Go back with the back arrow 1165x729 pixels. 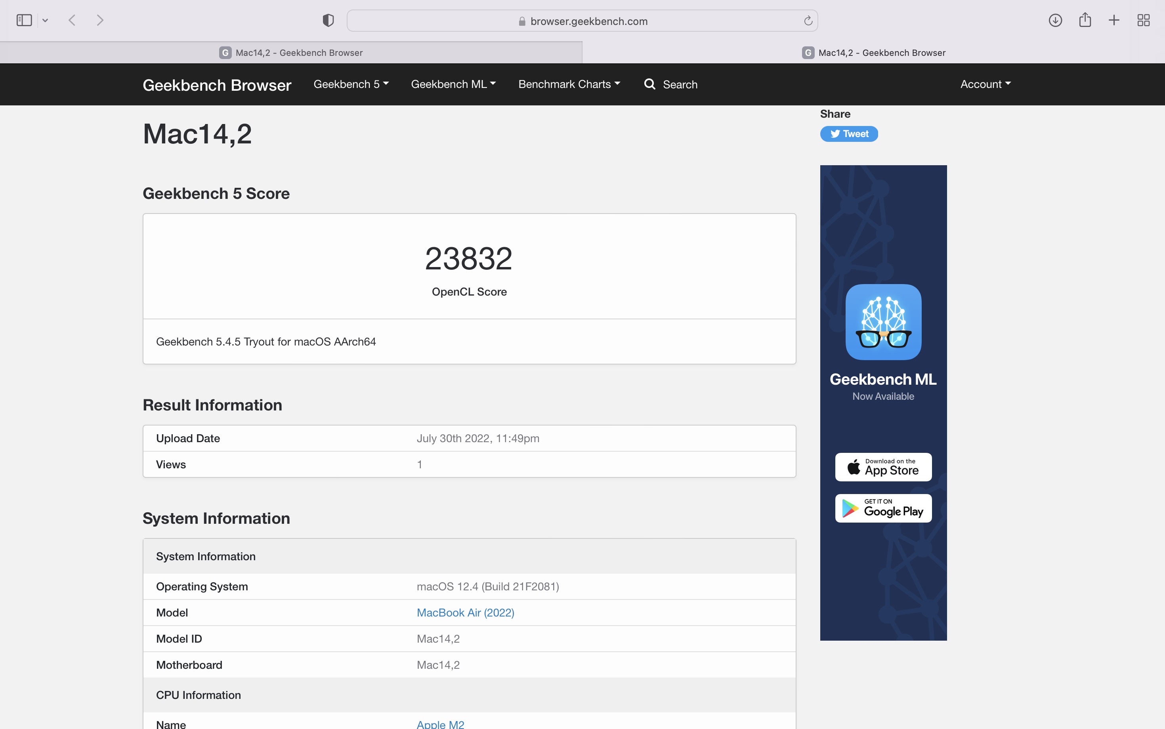(x=73, y=20)
